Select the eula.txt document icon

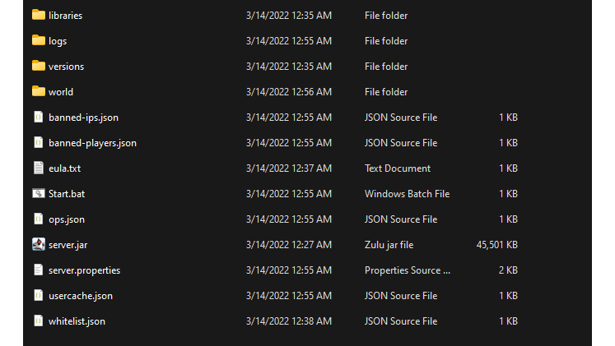pyautogui.click(x=38, y=168)
